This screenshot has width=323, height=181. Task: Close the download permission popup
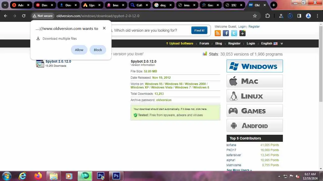coord(104,28)
